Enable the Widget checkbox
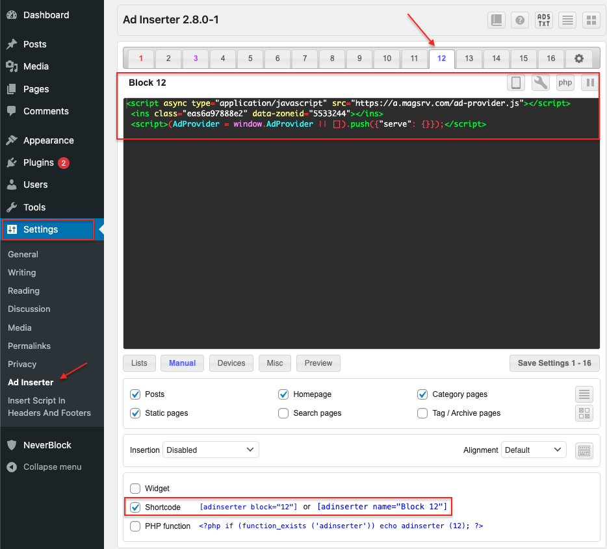 pyautogui.click(x=135, y=488)
